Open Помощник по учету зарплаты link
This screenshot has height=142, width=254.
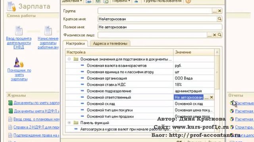(x=19, y=75)
